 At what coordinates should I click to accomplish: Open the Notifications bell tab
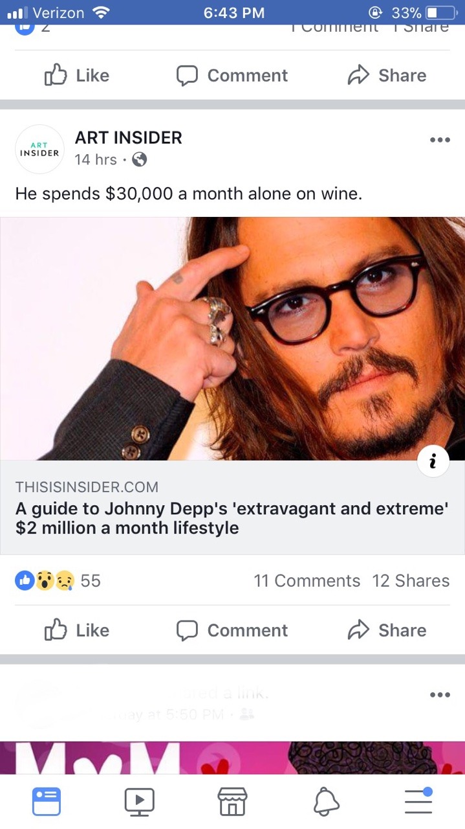[326, 802]
